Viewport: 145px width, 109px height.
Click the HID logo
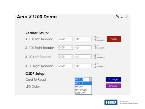(x=111, y=102)
